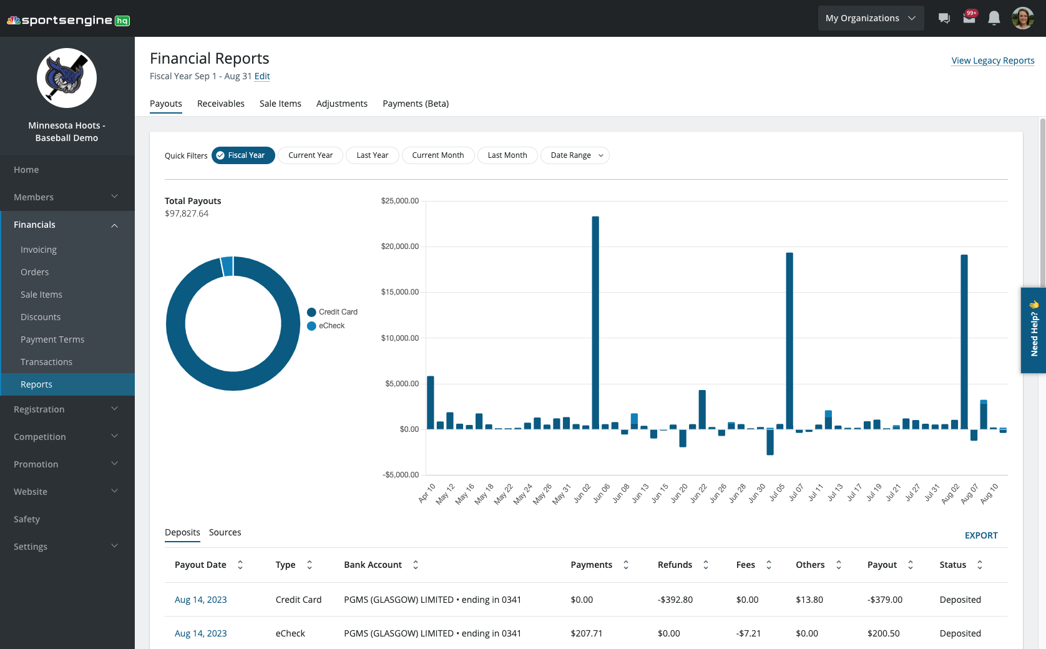The width and height of the screenshot is (1046, 649).
Task: Open the Aug 14, 2023 Credit Card payout
Action: 200,599
